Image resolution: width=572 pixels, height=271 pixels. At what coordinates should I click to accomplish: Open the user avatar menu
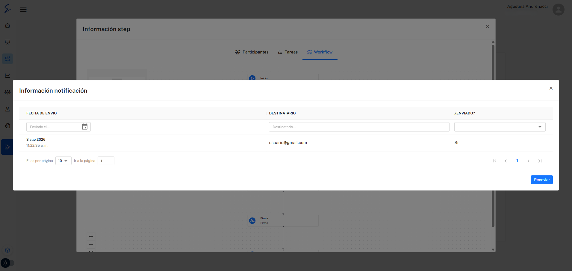pos(558,9)
